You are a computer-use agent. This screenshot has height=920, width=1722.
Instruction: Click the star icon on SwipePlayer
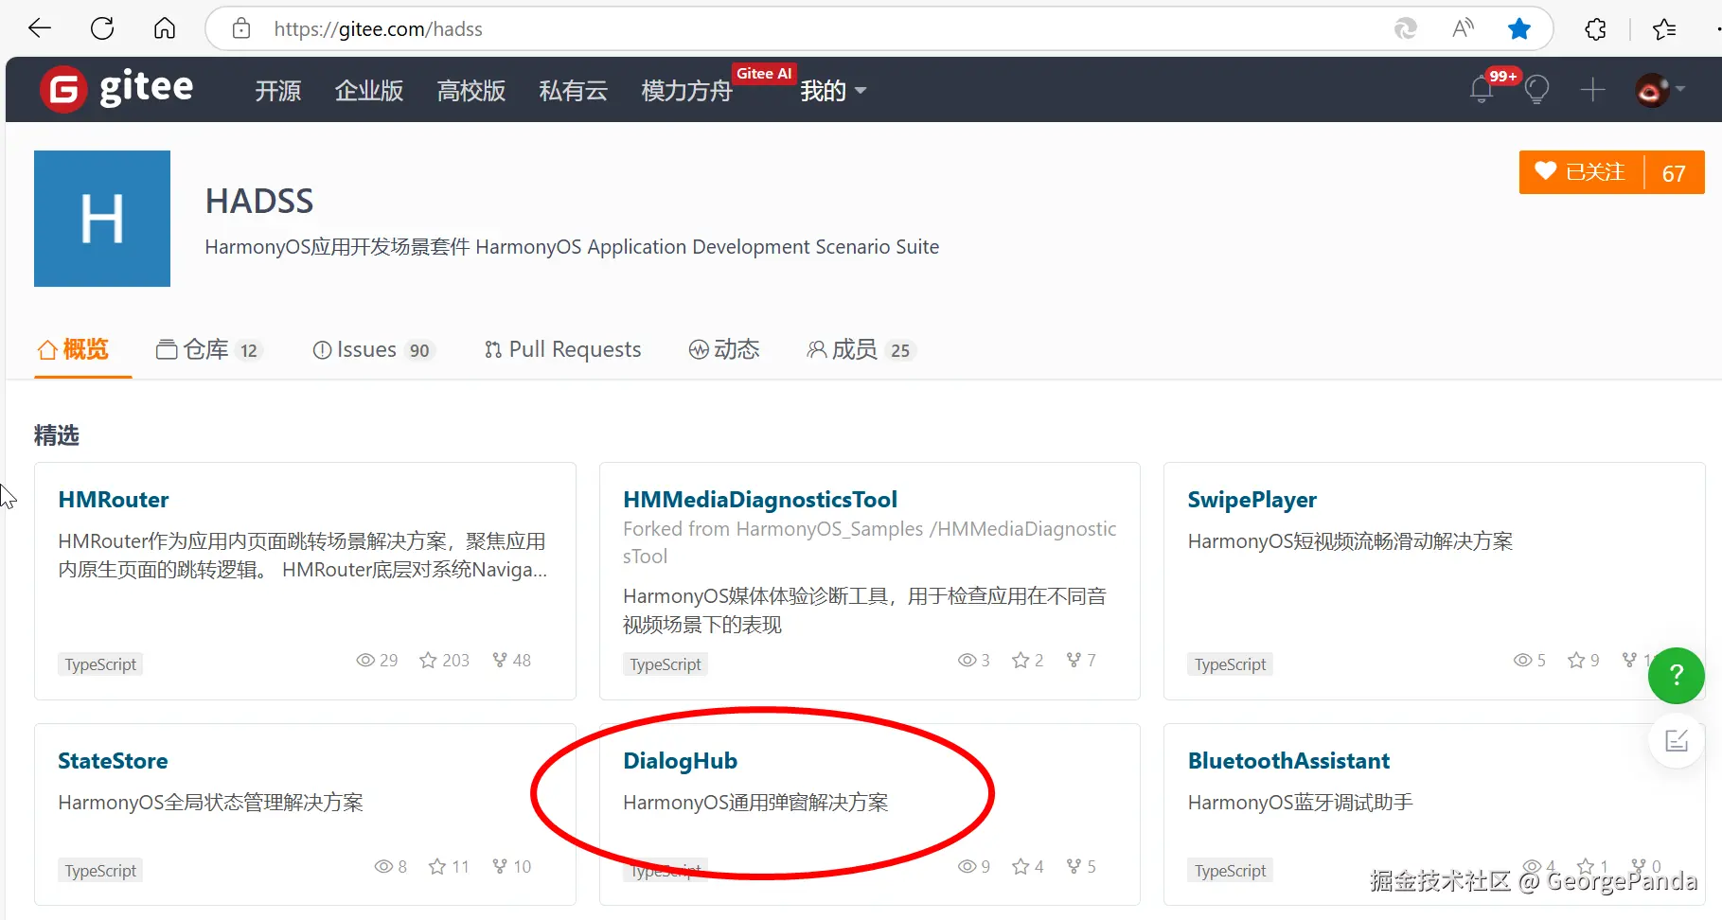point(1576,661)
